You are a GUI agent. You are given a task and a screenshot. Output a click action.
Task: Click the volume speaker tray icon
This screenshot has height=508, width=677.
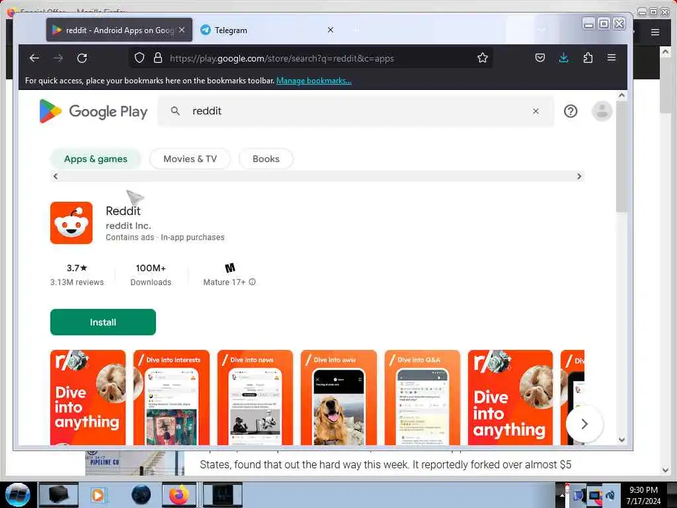[610, 495]
